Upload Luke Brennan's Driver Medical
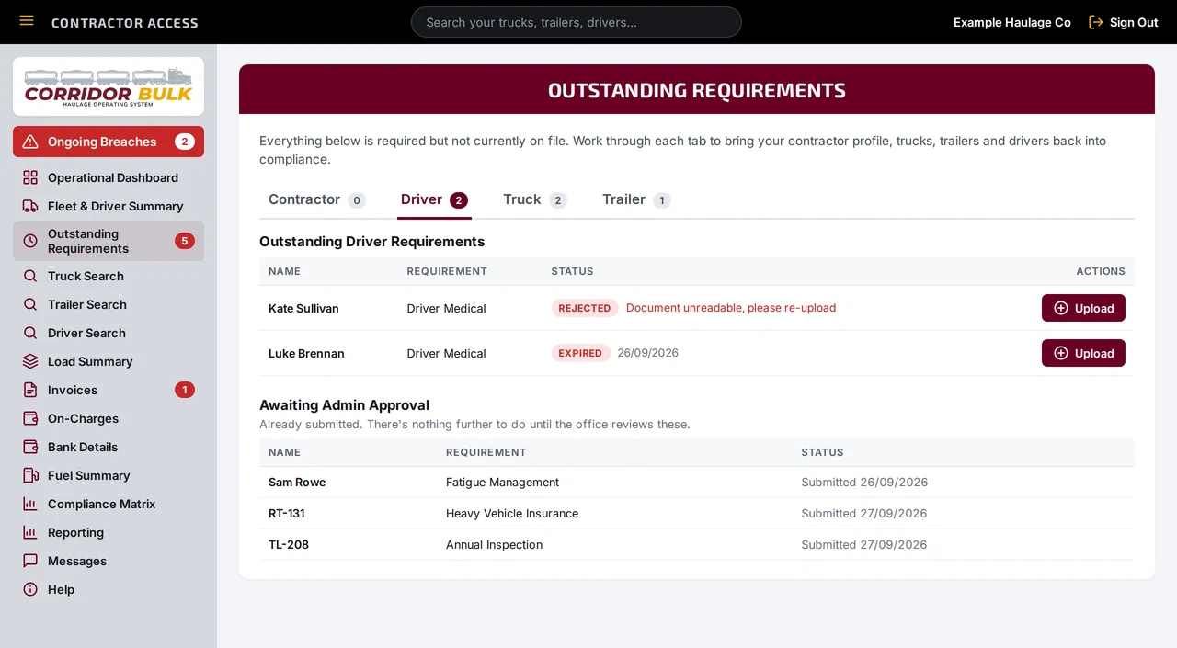Screen dimensions: 1177x648 (x=1083, y=353)
